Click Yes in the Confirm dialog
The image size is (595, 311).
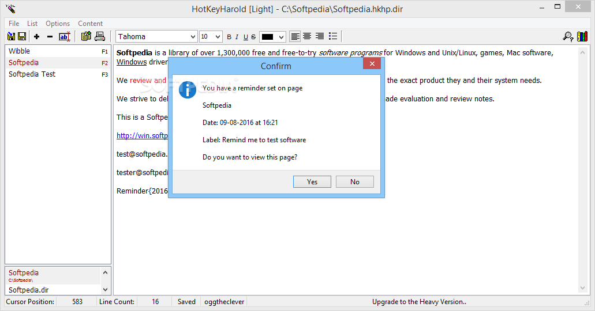(x=312, y=182)
